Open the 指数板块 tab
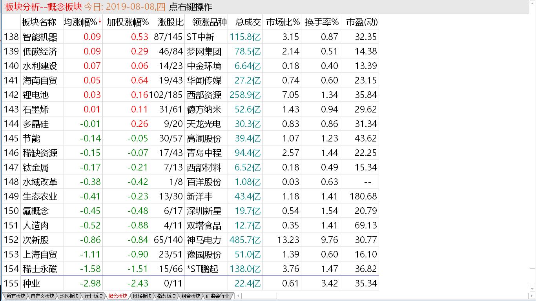 tap(166, 296)
